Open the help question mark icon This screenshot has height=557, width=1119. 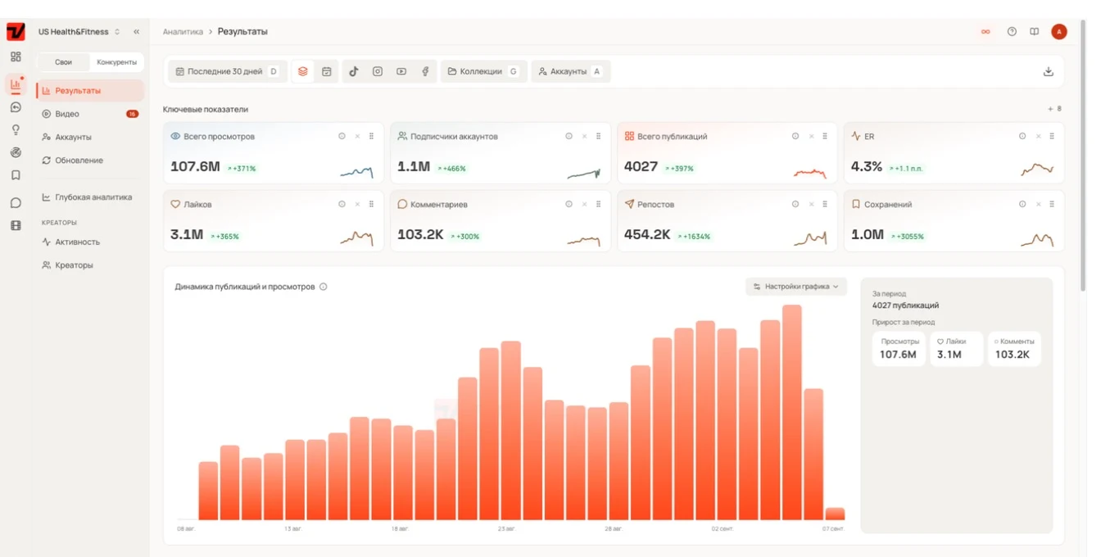pos(1012,32)
